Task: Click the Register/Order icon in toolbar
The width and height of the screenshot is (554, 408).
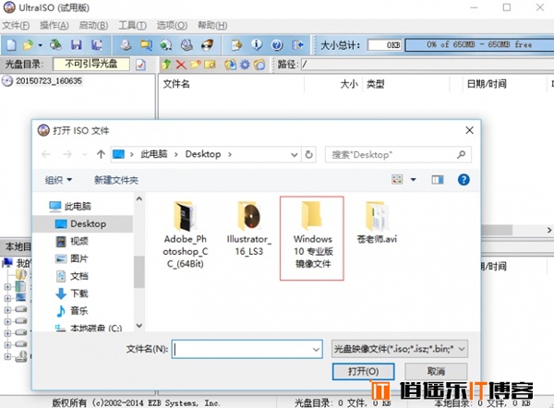Action: pos(236,45)
